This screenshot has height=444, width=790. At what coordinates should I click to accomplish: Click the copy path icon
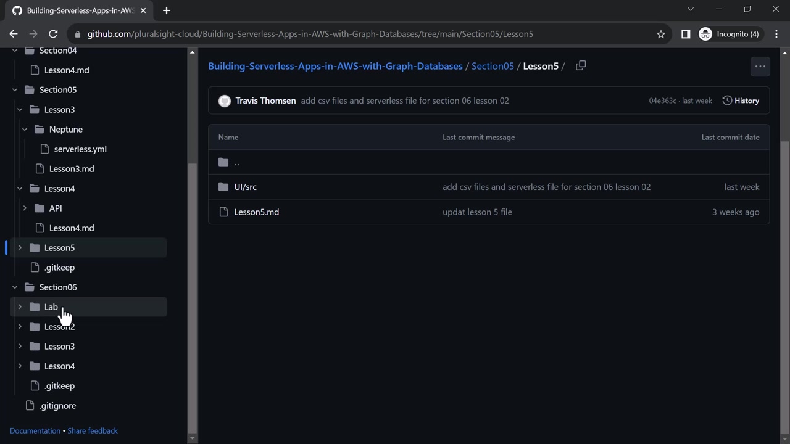tap(581, 66)
